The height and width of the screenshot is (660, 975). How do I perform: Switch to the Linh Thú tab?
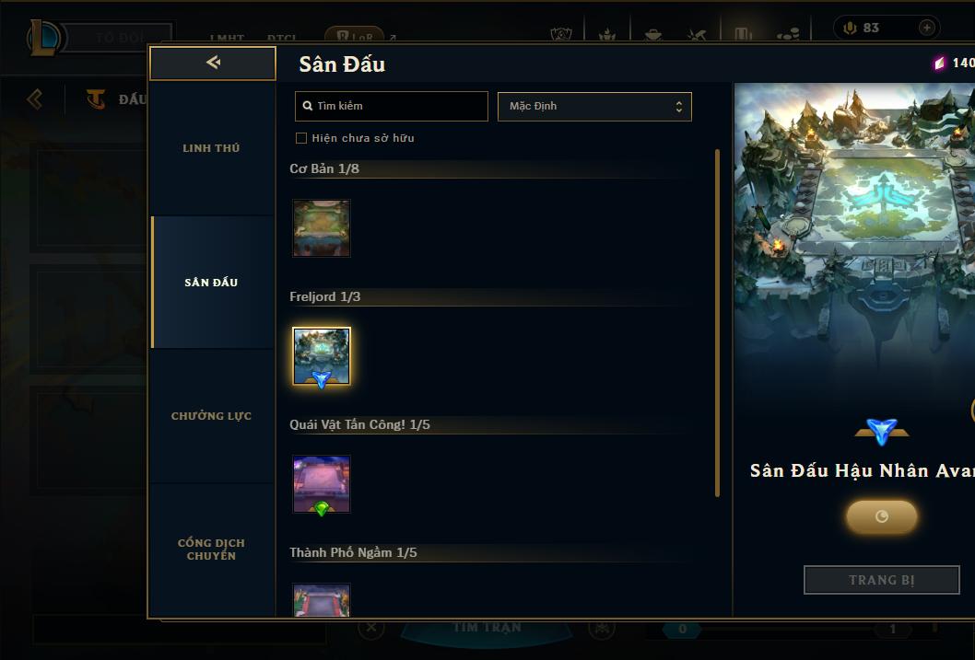(211, 148)
